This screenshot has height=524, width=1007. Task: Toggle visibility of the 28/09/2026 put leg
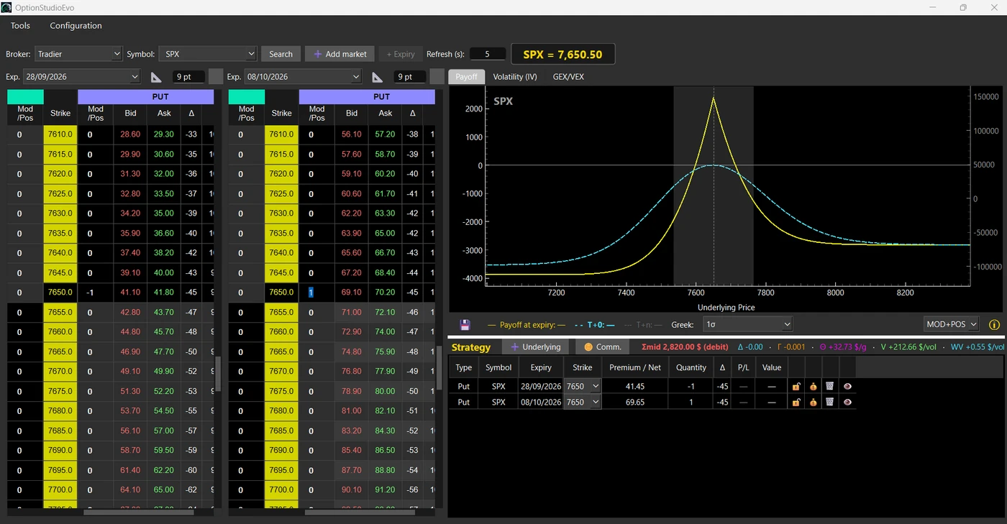click(847, 386)
